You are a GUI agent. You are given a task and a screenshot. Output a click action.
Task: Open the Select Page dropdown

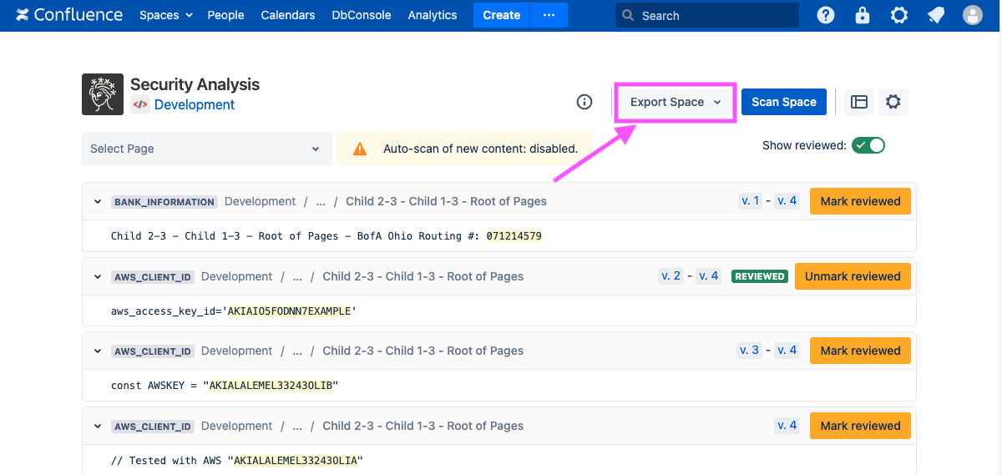tap(205, 149)
